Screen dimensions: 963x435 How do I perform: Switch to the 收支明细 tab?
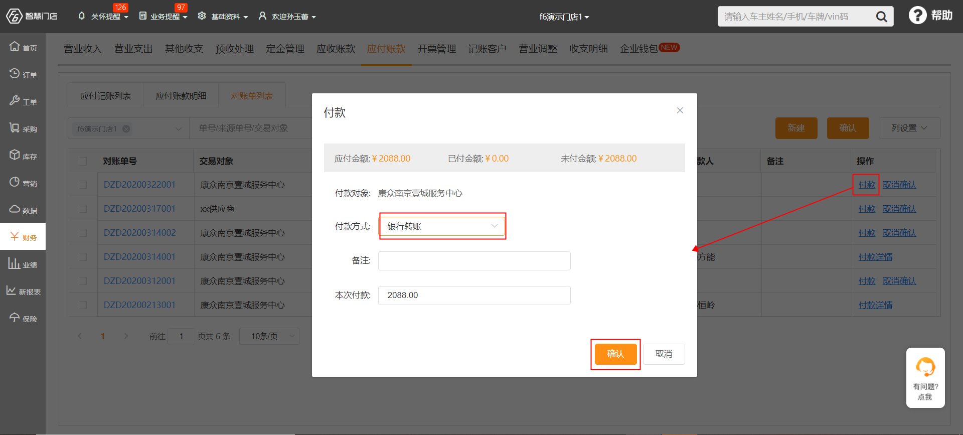click(x=588, y=49)
